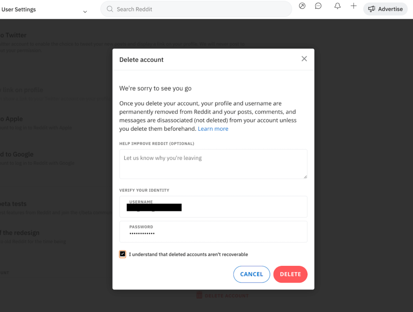The height and width of the screenshot is (312, 413).
Task: Open Reddit chat via the speech bubble icon
Action: [318, 6]
